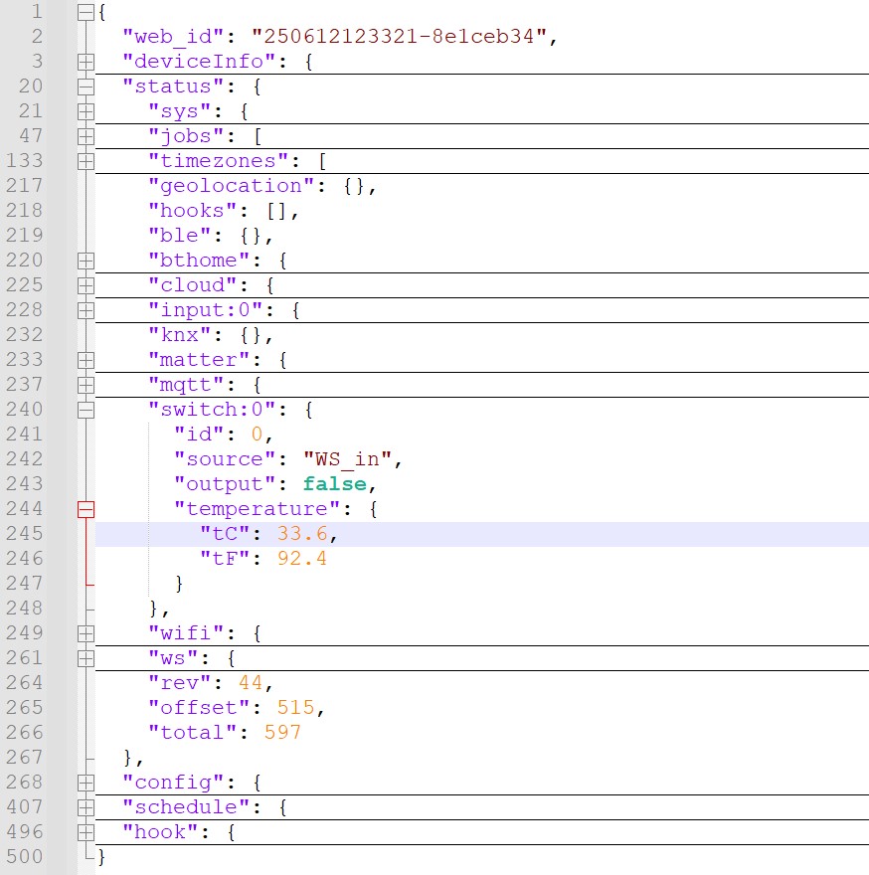Viewport: 869px width, 875px height.
Task: Click the rev value 44
Action: tap(251, 683)
